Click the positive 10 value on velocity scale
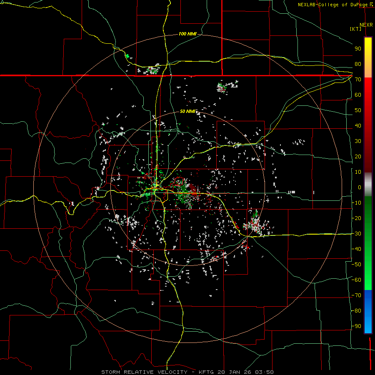The width and height of the screenshot is (375, 375). [x=358, y=172]
